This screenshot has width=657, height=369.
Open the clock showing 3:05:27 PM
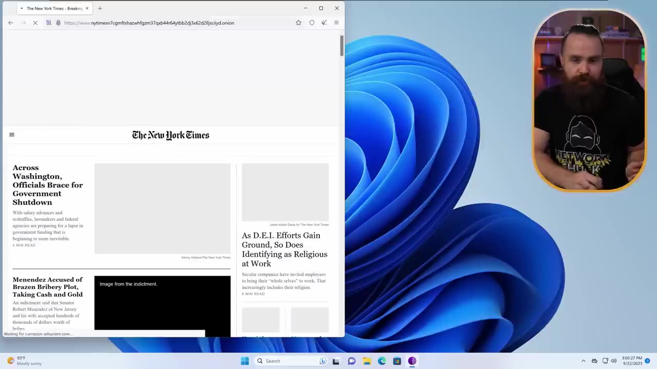632,361
